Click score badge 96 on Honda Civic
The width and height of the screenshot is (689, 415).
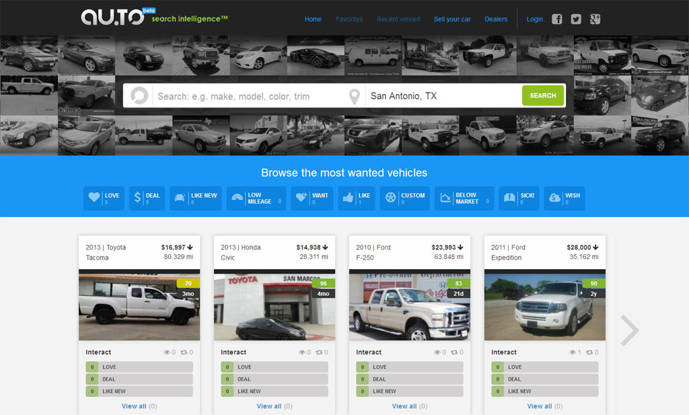click(324, 283)
